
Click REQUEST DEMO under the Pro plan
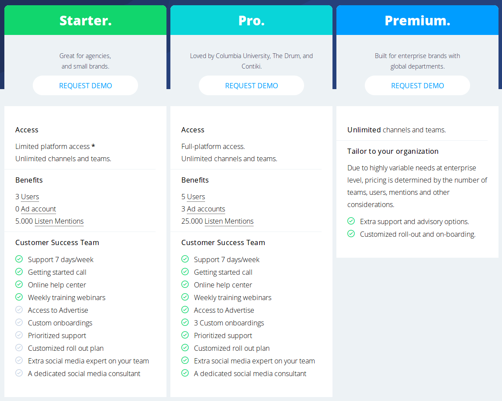(251, 85)
